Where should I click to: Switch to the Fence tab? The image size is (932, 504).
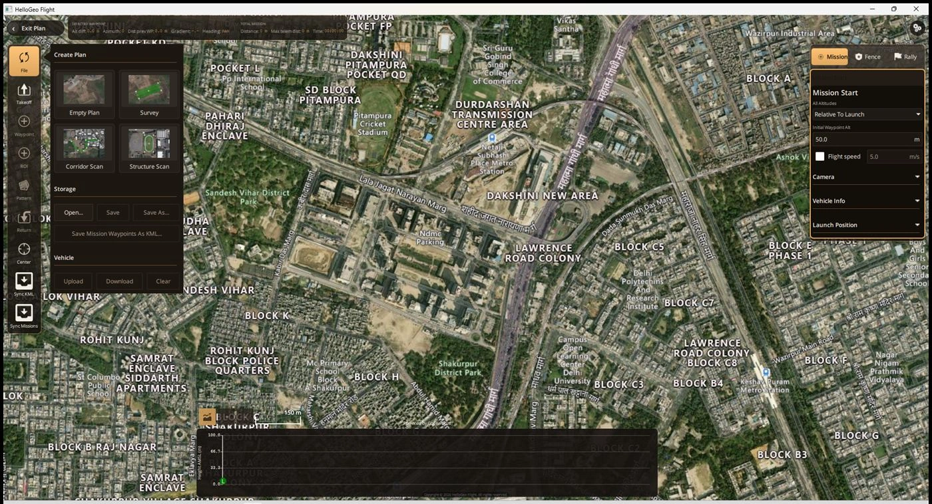tap(868, 57)
